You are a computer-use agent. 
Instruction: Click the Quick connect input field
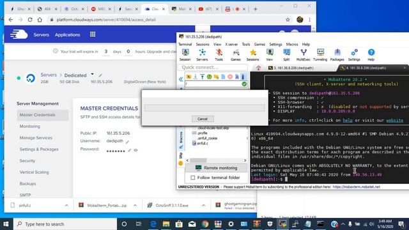click(x=213, y=67)
